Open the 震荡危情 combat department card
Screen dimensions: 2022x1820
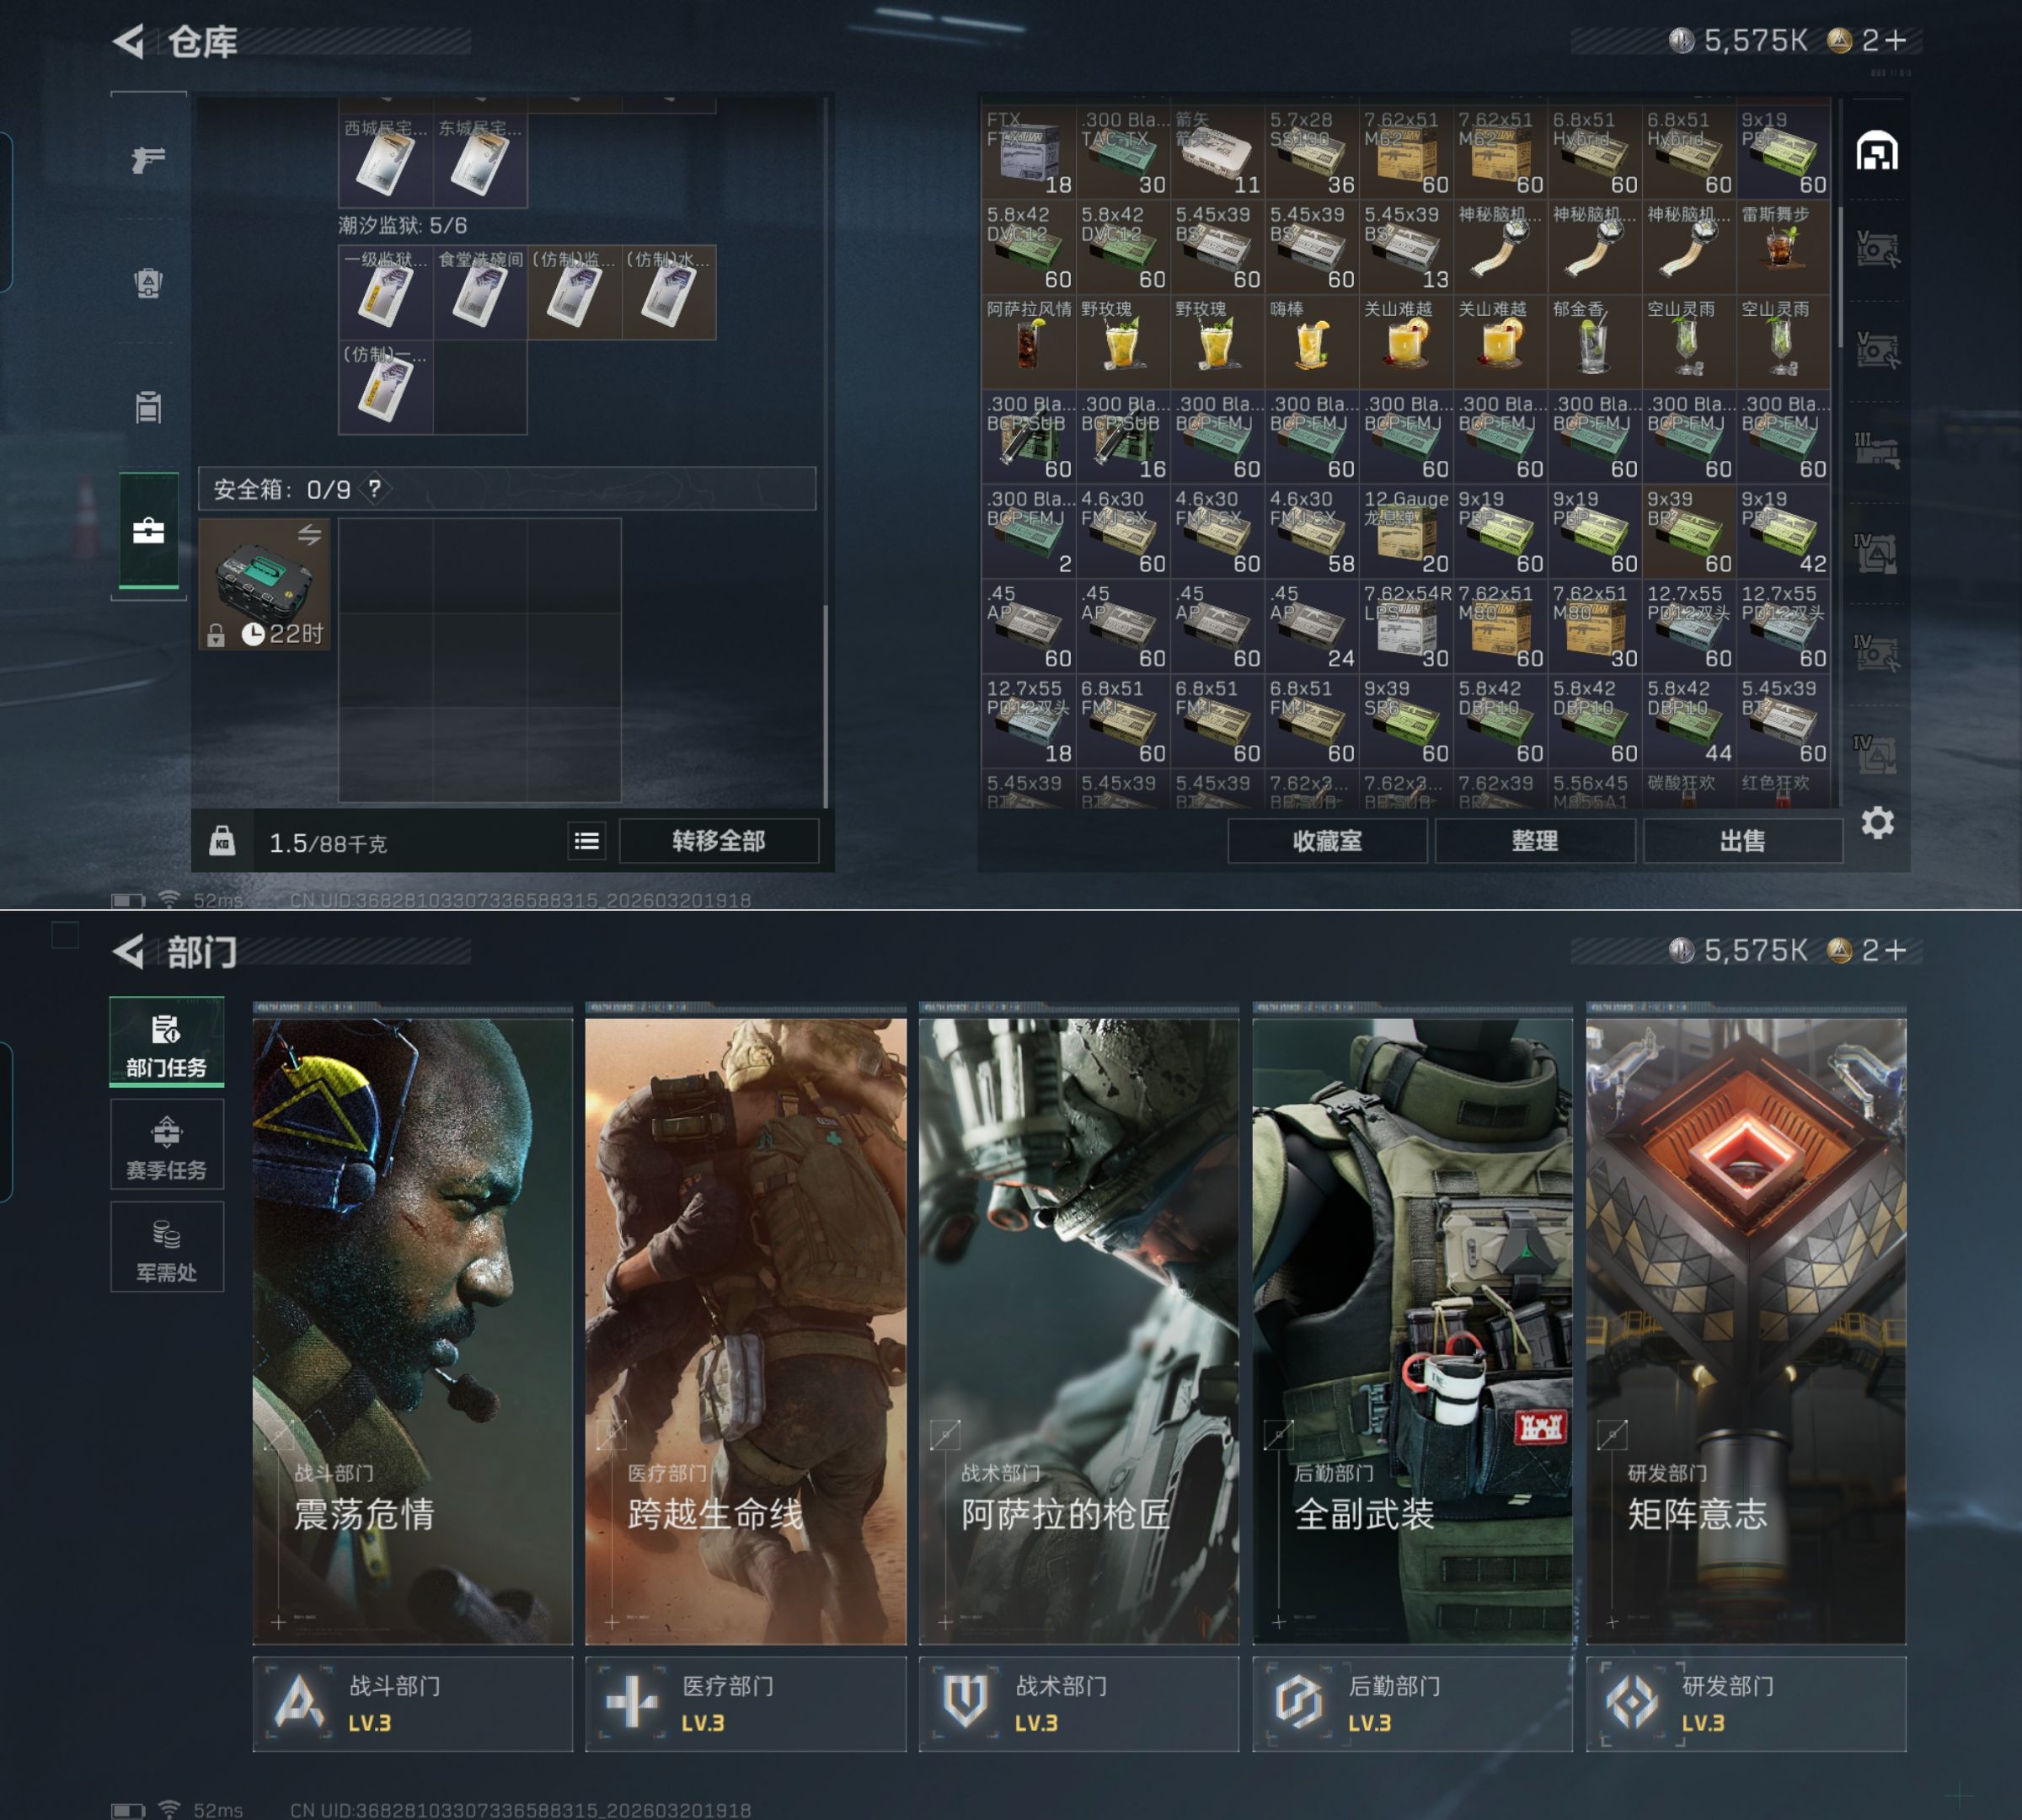point(412,1330)
